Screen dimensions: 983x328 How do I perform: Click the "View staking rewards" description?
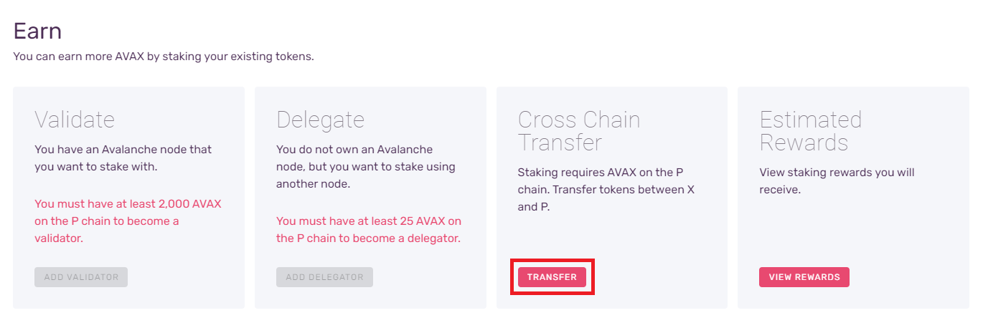(837, 181)
